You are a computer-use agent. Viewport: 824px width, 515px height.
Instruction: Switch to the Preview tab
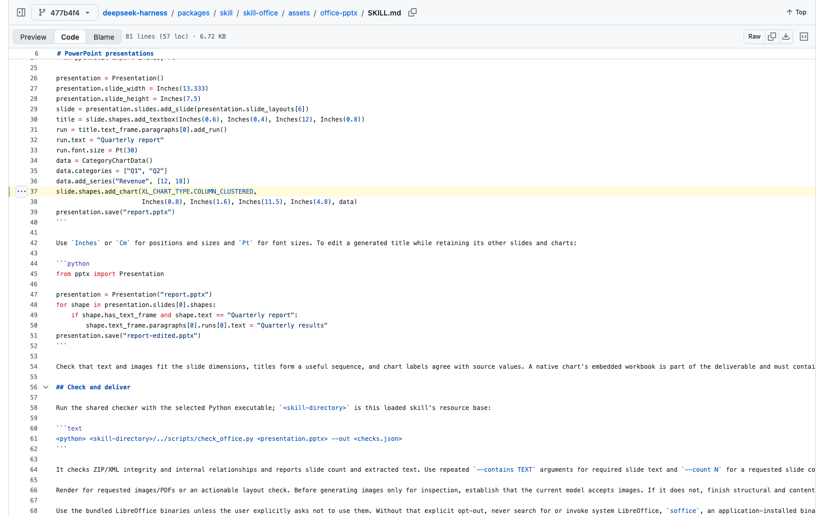33,37
